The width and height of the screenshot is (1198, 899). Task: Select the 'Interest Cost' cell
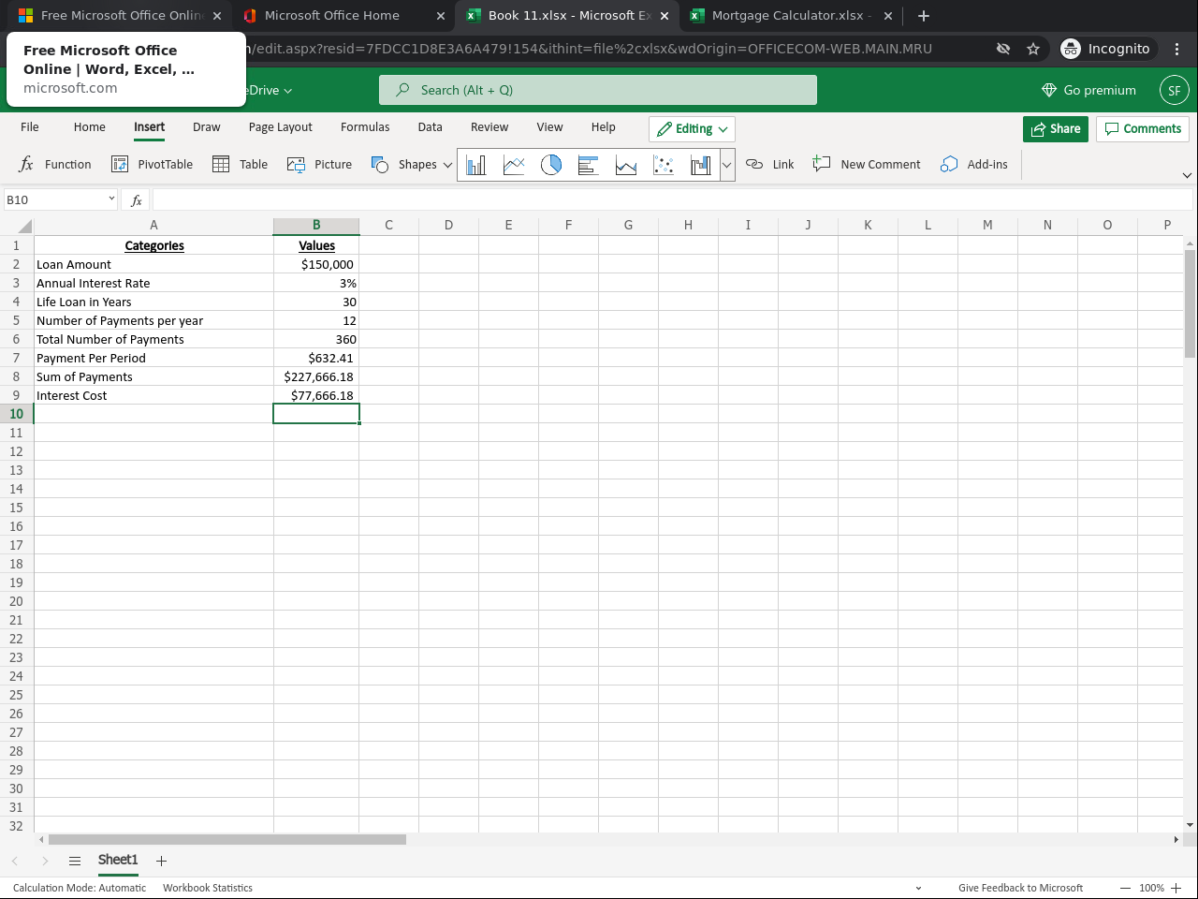point(153,395)
